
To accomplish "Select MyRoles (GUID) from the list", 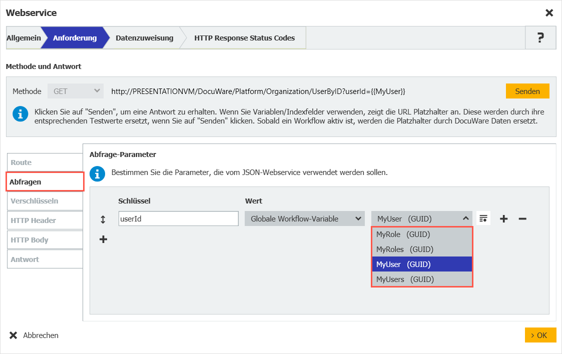I will coord(421,249).
